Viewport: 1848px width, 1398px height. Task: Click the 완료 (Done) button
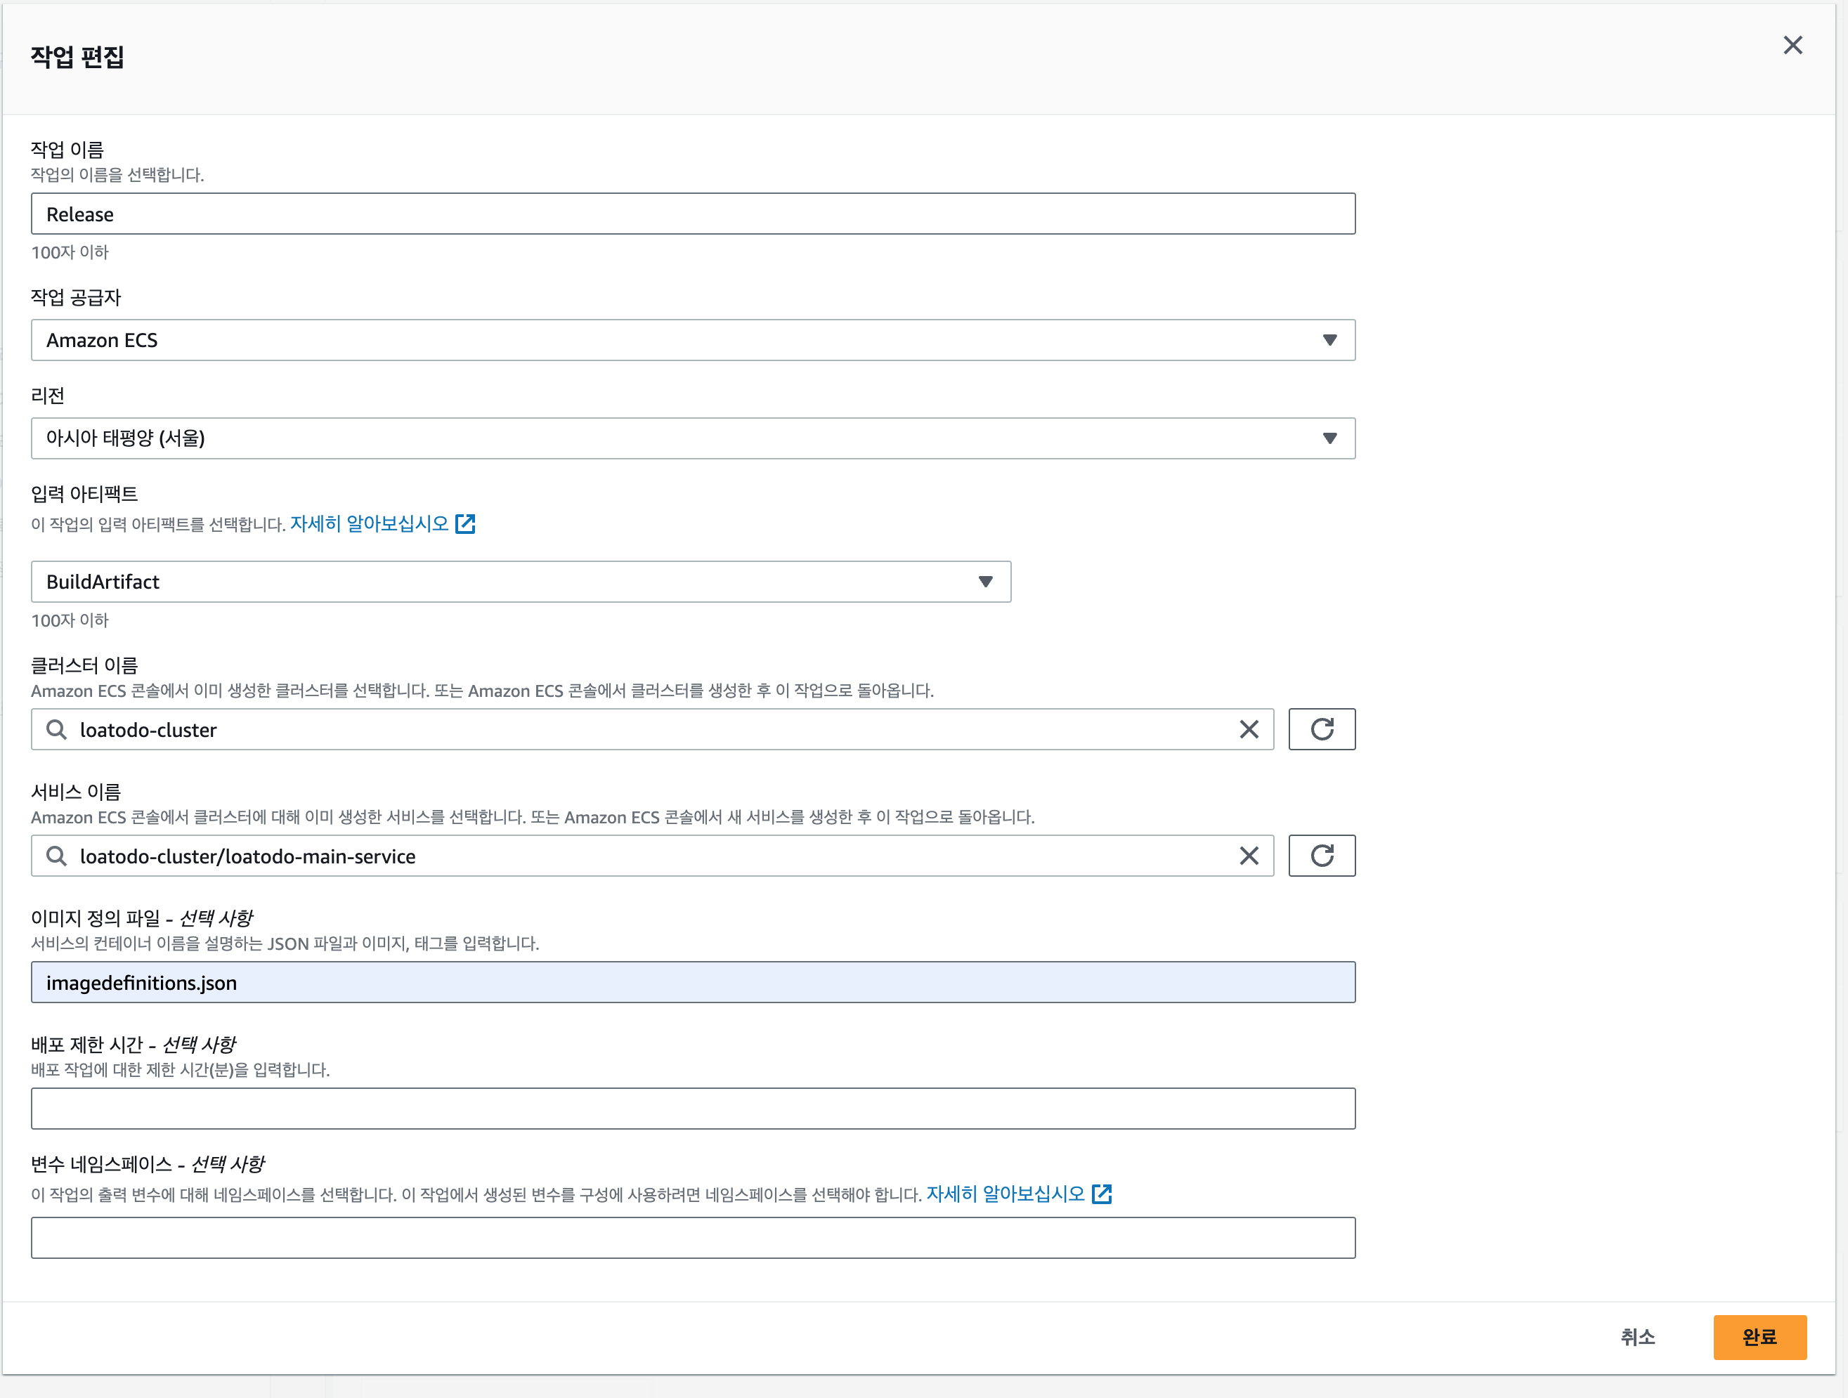(x=1759, y=1337)
